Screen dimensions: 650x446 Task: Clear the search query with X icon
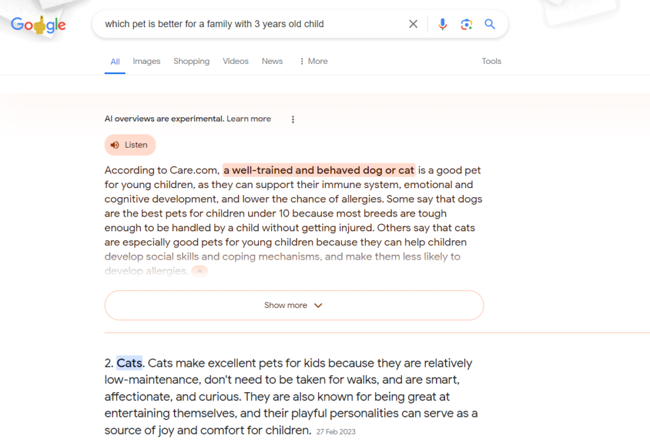pyautogui.click(x=413, y=24)
